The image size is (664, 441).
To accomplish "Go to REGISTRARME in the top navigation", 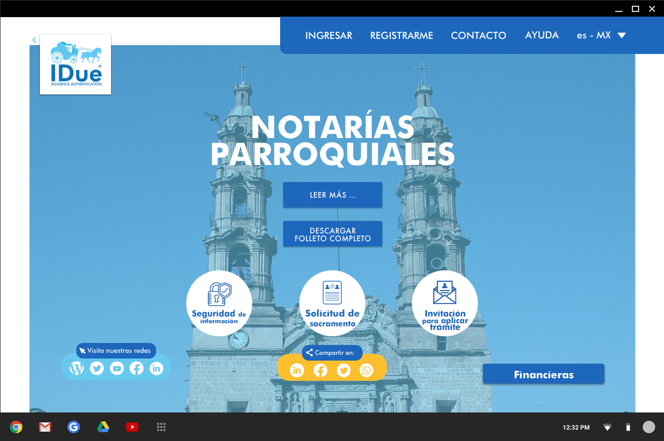I will (x=402, y=35).
